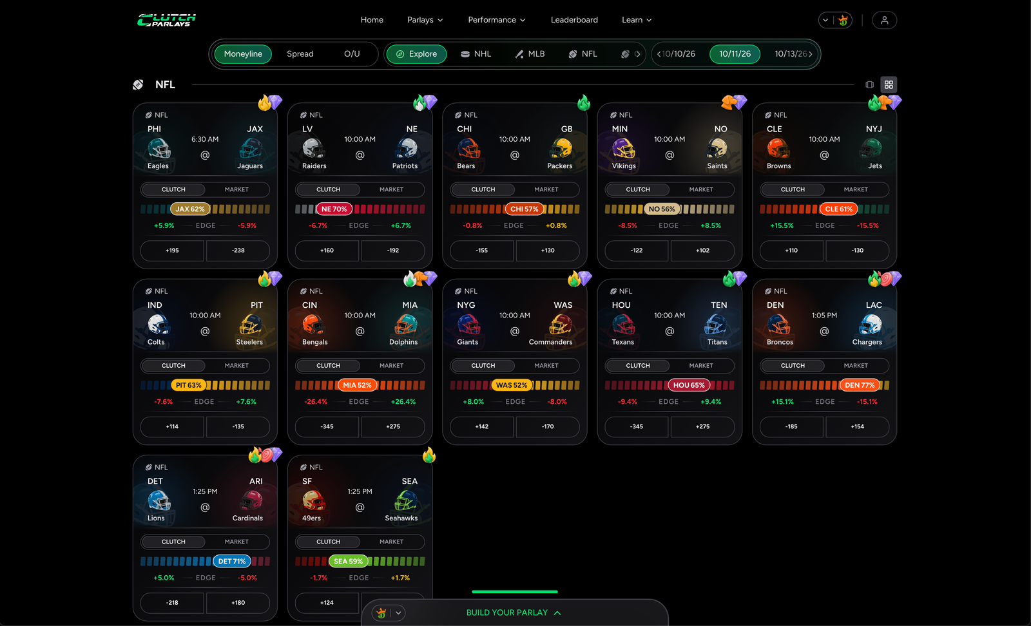1031x626 pixels.
Task: Filter games by NHL
Action: (x=476, y=54)
